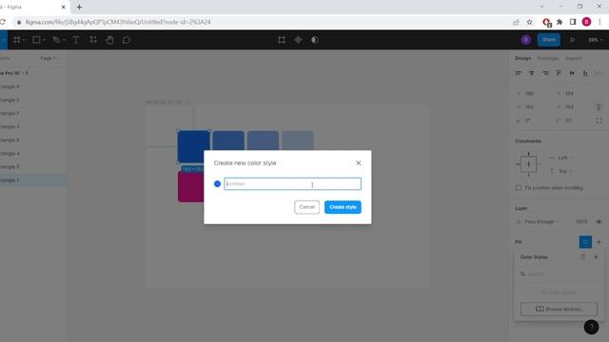Image resolution: width=609 pixels, height=342 pixels.
Task: Close the Create new color style dialog
Action: pyautogui.click(x=358, y=162)
